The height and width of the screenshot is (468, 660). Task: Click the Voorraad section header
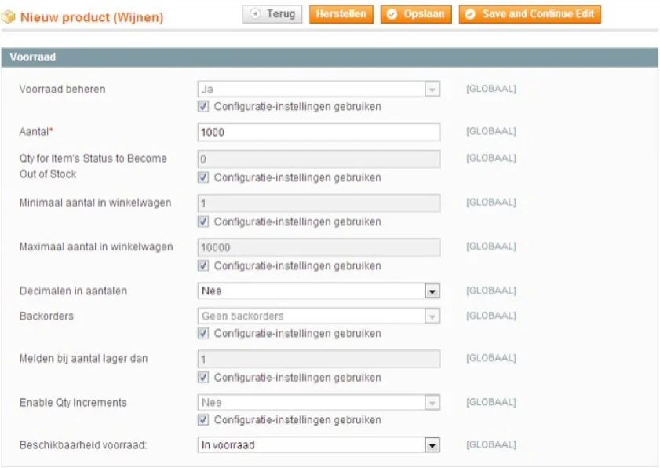(x=330, y=57)
